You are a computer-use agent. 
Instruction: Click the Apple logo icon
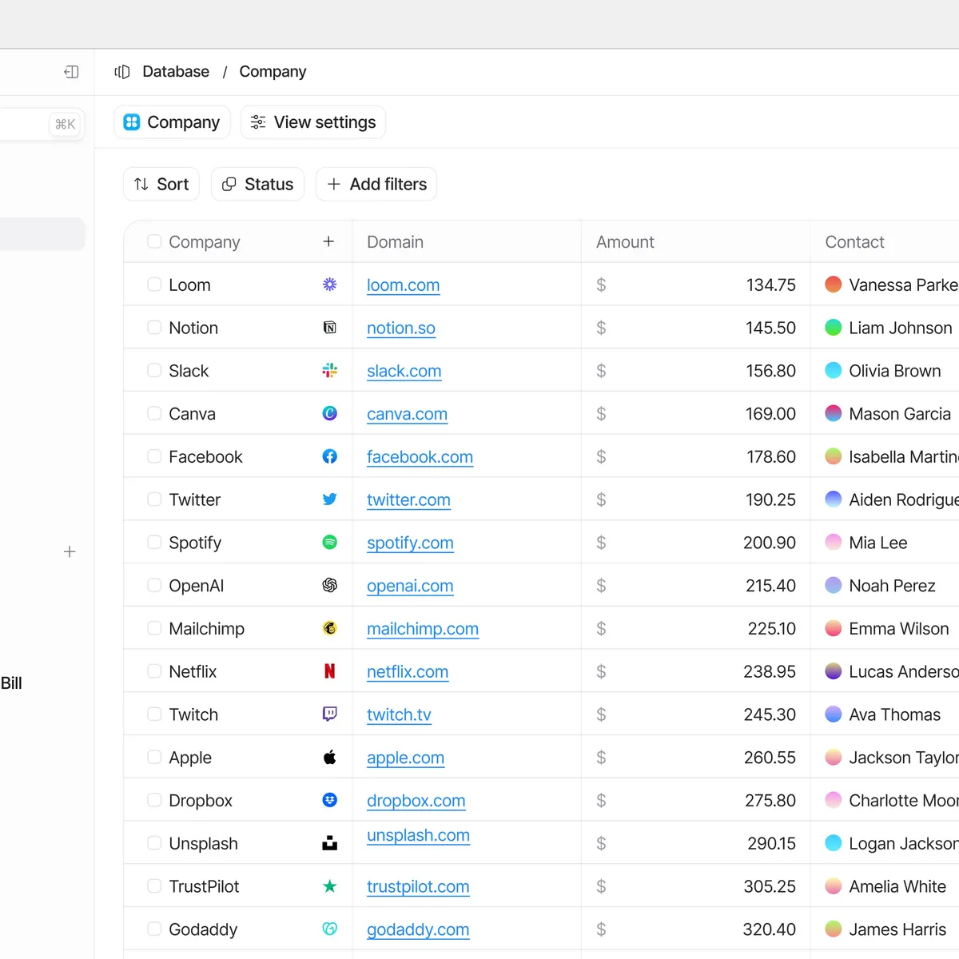point(329,757)
